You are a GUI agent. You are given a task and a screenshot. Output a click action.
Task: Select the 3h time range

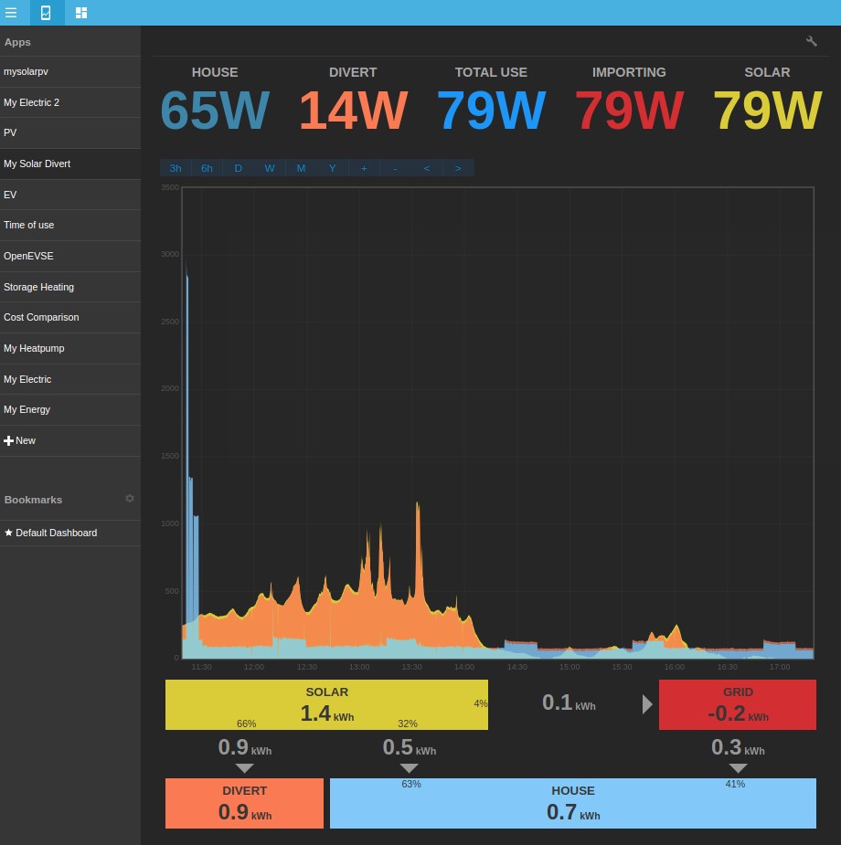tap(176, 168)
